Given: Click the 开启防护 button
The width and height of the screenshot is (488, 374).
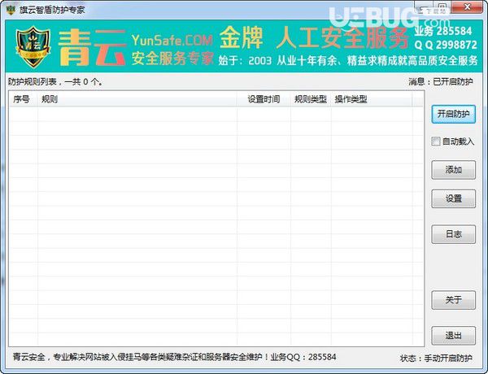Looking at the screenshot, I should 454,114.
